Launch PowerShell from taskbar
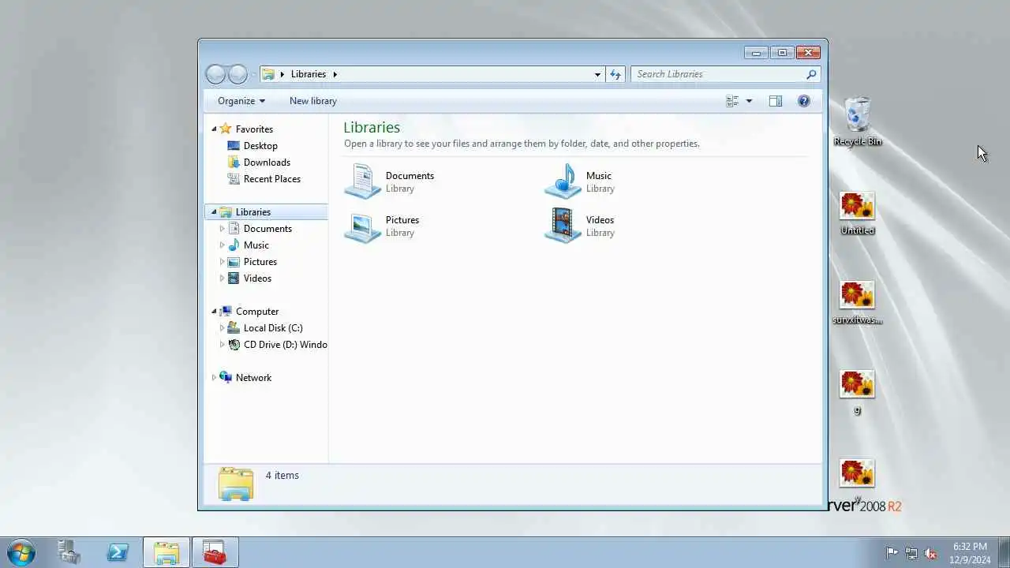 tap(118, 552)
